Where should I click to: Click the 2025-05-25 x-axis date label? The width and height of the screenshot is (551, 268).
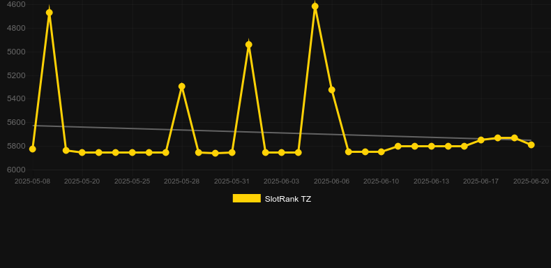coord(132,181)
